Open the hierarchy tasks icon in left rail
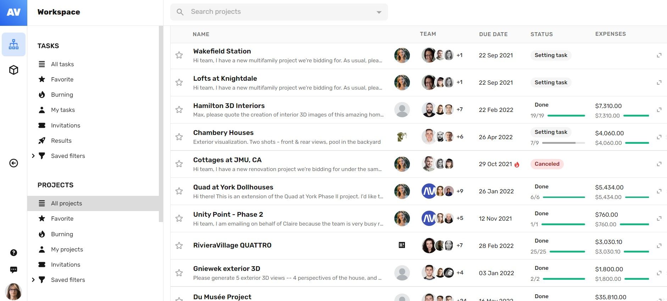Image resolution: width=667 pixels, height=301 pixels. point(13,44)
